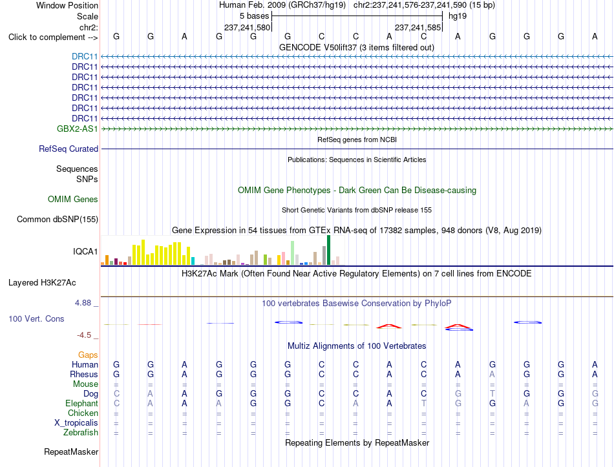Click the IQCA1 expression label
The width and height of the screenshot is (614, 467).
point(85,251)
